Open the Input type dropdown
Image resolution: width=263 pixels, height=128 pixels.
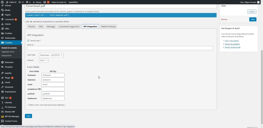click(51, 55)
